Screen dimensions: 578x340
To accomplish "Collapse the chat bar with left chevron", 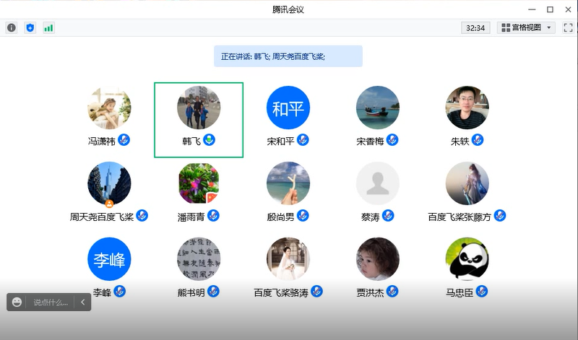I will pyautogui.click(x=83, y=302).
